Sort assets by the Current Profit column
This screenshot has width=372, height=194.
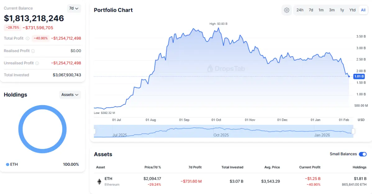[x=310, y=167]
